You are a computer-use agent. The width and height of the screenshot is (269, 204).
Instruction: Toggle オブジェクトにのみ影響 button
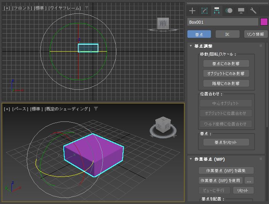[226, 73]
